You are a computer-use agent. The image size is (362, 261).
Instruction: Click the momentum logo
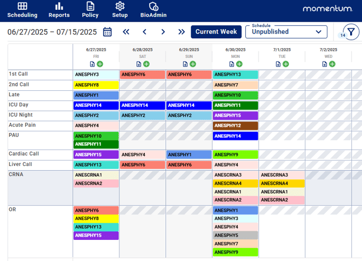tap(327, 9)
